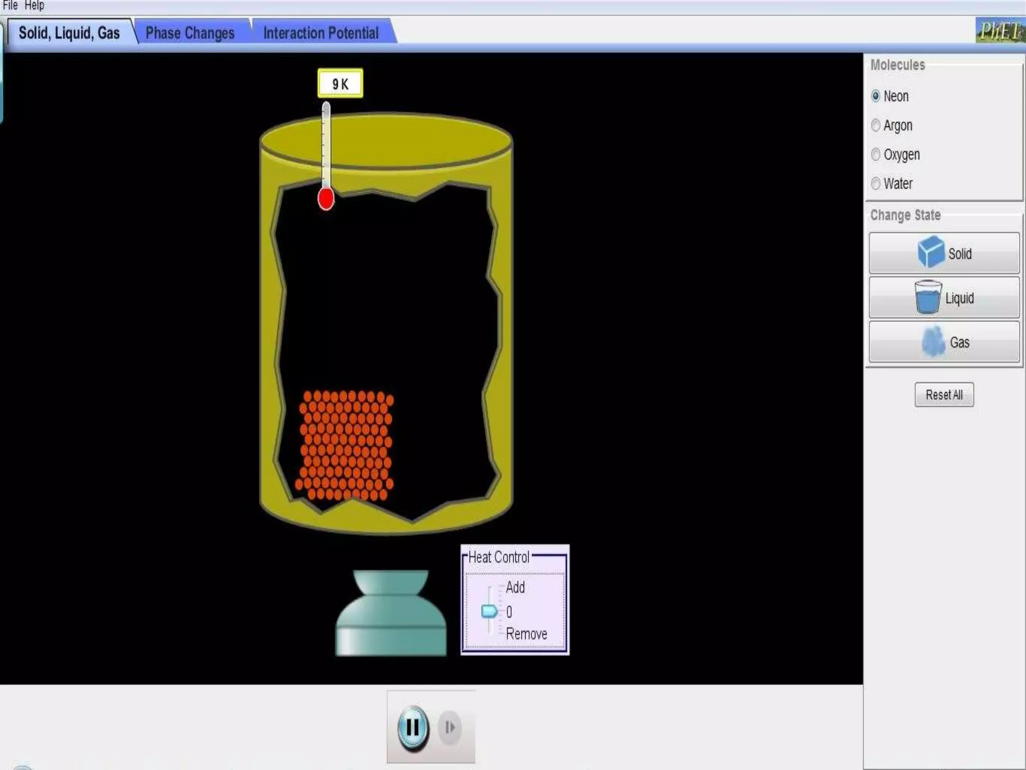
Task: Select the Neon radio button
Action: tap(876, 96)
